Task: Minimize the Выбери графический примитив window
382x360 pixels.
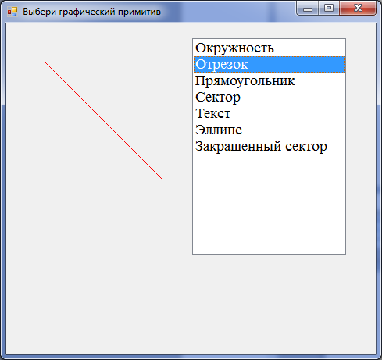Action: [308, 8]
